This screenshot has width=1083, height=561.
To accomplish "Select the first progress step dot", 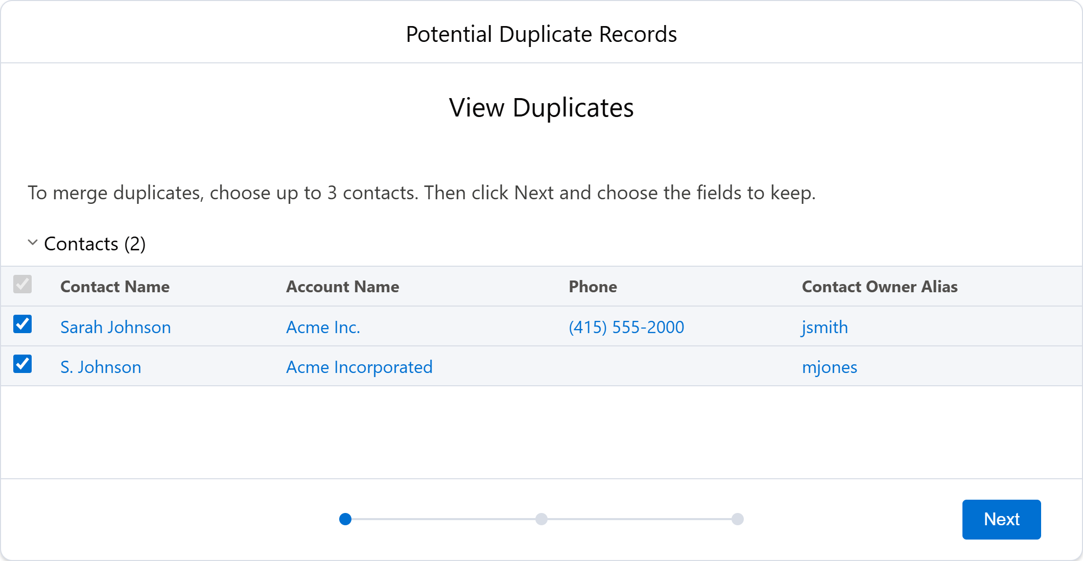I will coord(345,519).
